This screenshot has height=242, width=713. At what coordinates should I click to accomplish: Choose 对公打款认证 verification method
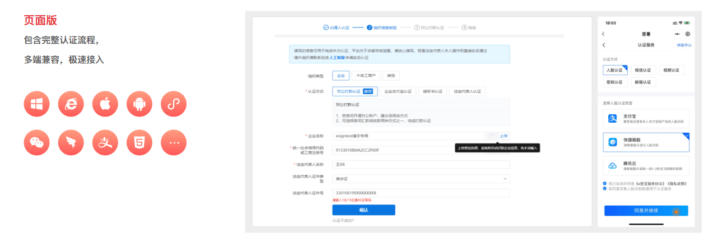pyautogui.click(x=355, y=91)
